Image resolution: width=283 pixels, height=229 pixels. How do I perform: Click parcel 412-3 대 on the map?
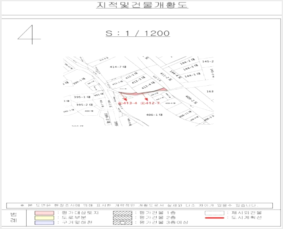pos(139,80)
